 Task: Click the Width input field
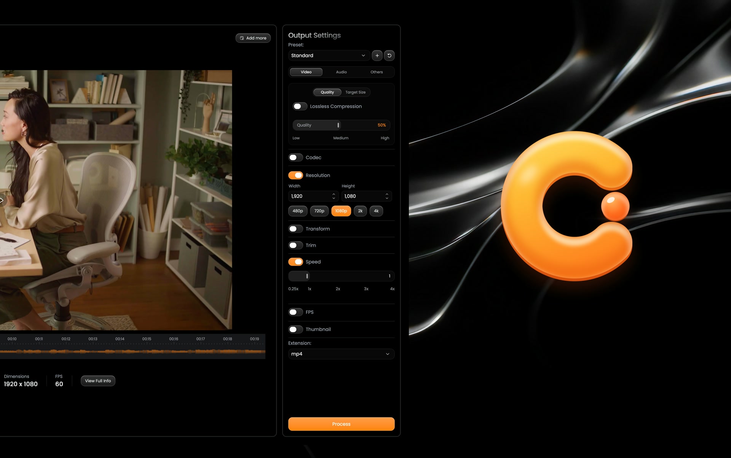(x=313, y=196)
